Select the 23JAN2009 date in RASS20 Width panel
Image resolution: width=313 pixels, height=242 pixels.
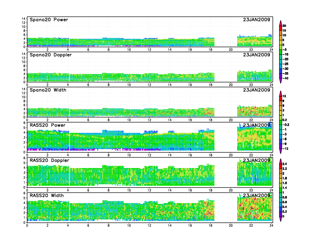[x=256, y=195]
